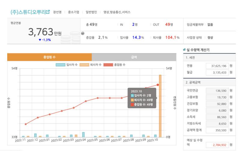
Task: Click the 2023.10 종업원 수 data point
Action: click(x=158, y=85)
